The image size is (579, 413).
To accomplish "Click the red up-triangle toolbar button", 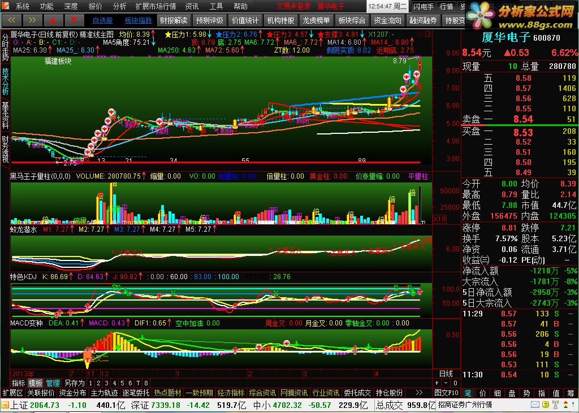I will [53, 20].
